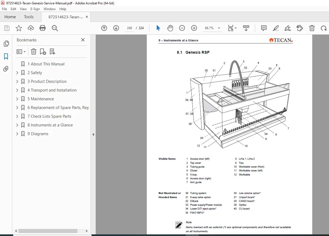The height and width of the screenshot is (236, 329).
Task: Click the scrolling mode icon
Action: coord(246,28)
